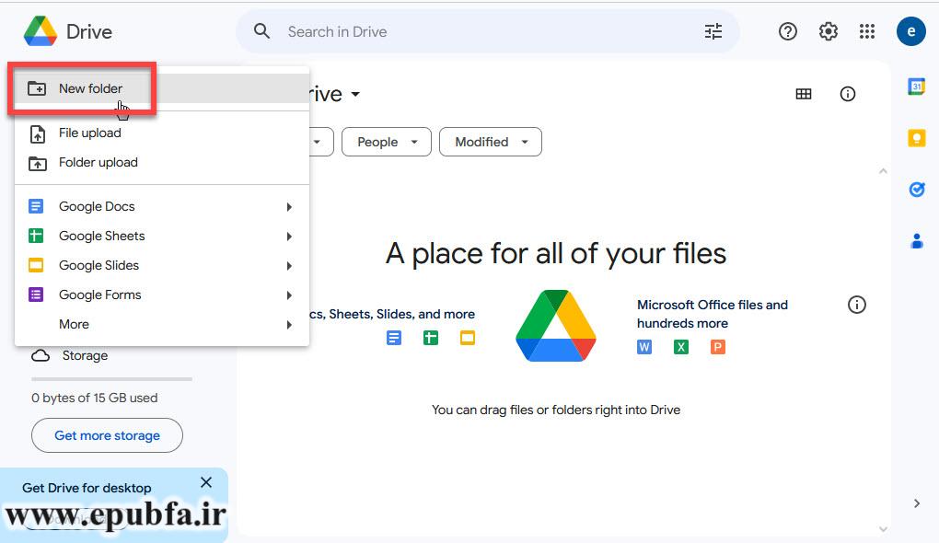Click the large Drive logo in center
This screenshot has height=543, width=939.
[556, 326]
